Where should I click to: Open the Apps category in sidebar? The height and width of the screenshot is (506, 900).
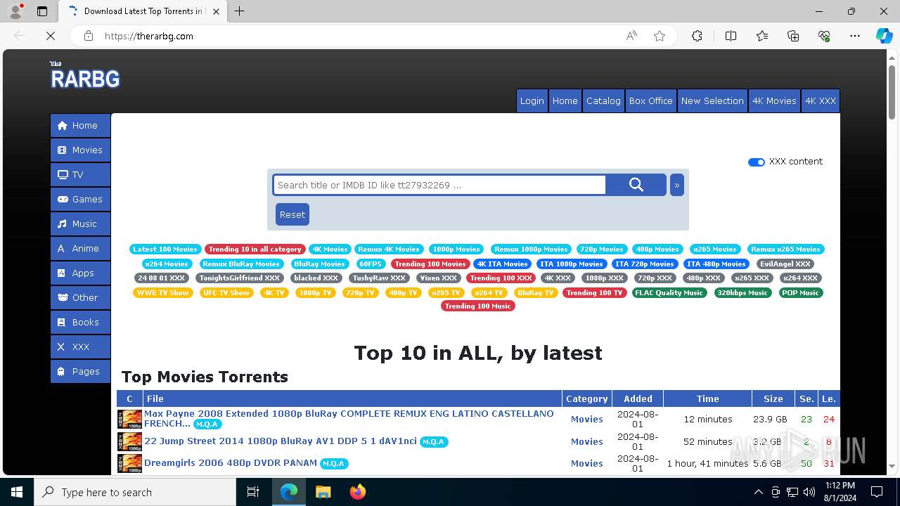click(x=80, y=273)
